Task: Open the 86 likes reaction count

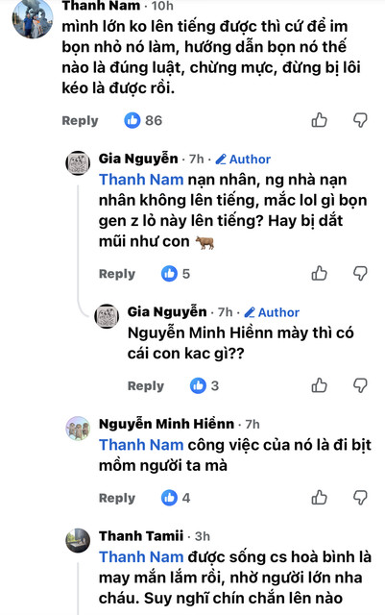Action: click(x=143, y=120)
